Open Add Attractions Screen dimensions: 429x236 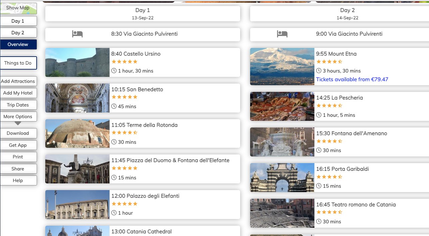(18, 81)
